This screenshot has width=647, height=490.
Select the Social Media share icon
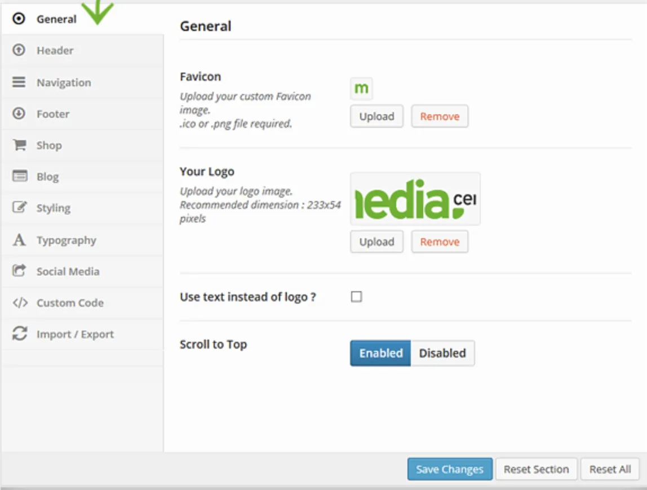pyautogui.click(x=19, y=270)
